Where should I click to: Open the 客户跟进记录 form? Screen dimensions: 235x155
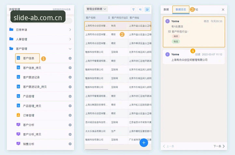tap(31, 77)
